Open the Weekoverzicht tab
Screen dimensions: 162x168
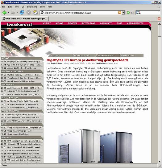point(106,55)
